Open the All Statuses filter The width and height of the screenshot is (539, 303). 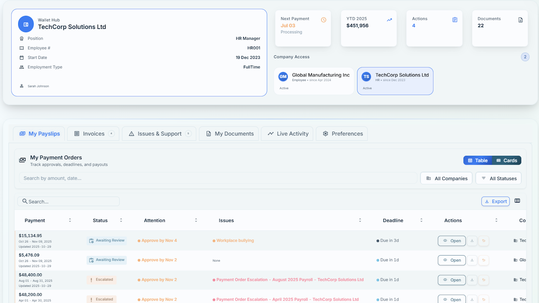(x=498, y=178)
